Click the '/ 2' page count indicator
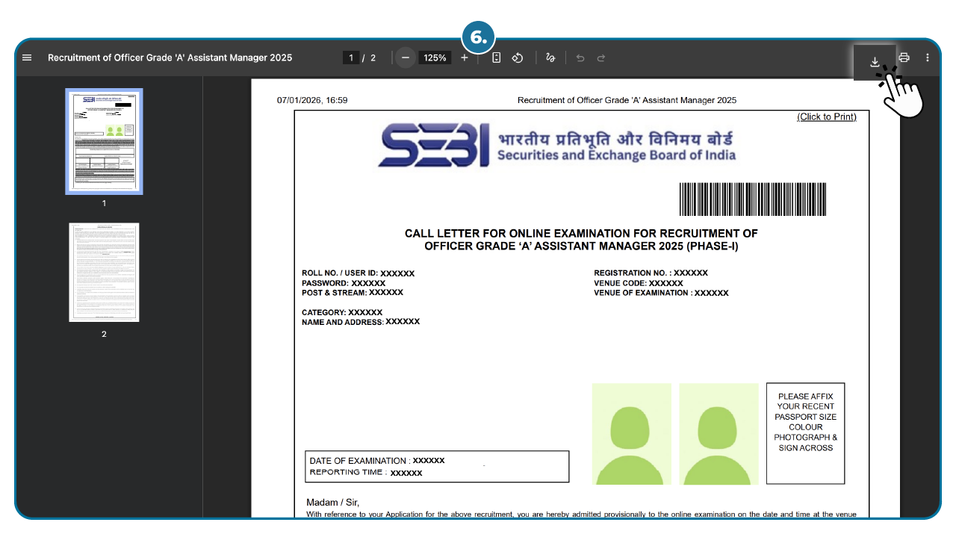The width and height of the screenshot is (956, 537). [368, 58]
